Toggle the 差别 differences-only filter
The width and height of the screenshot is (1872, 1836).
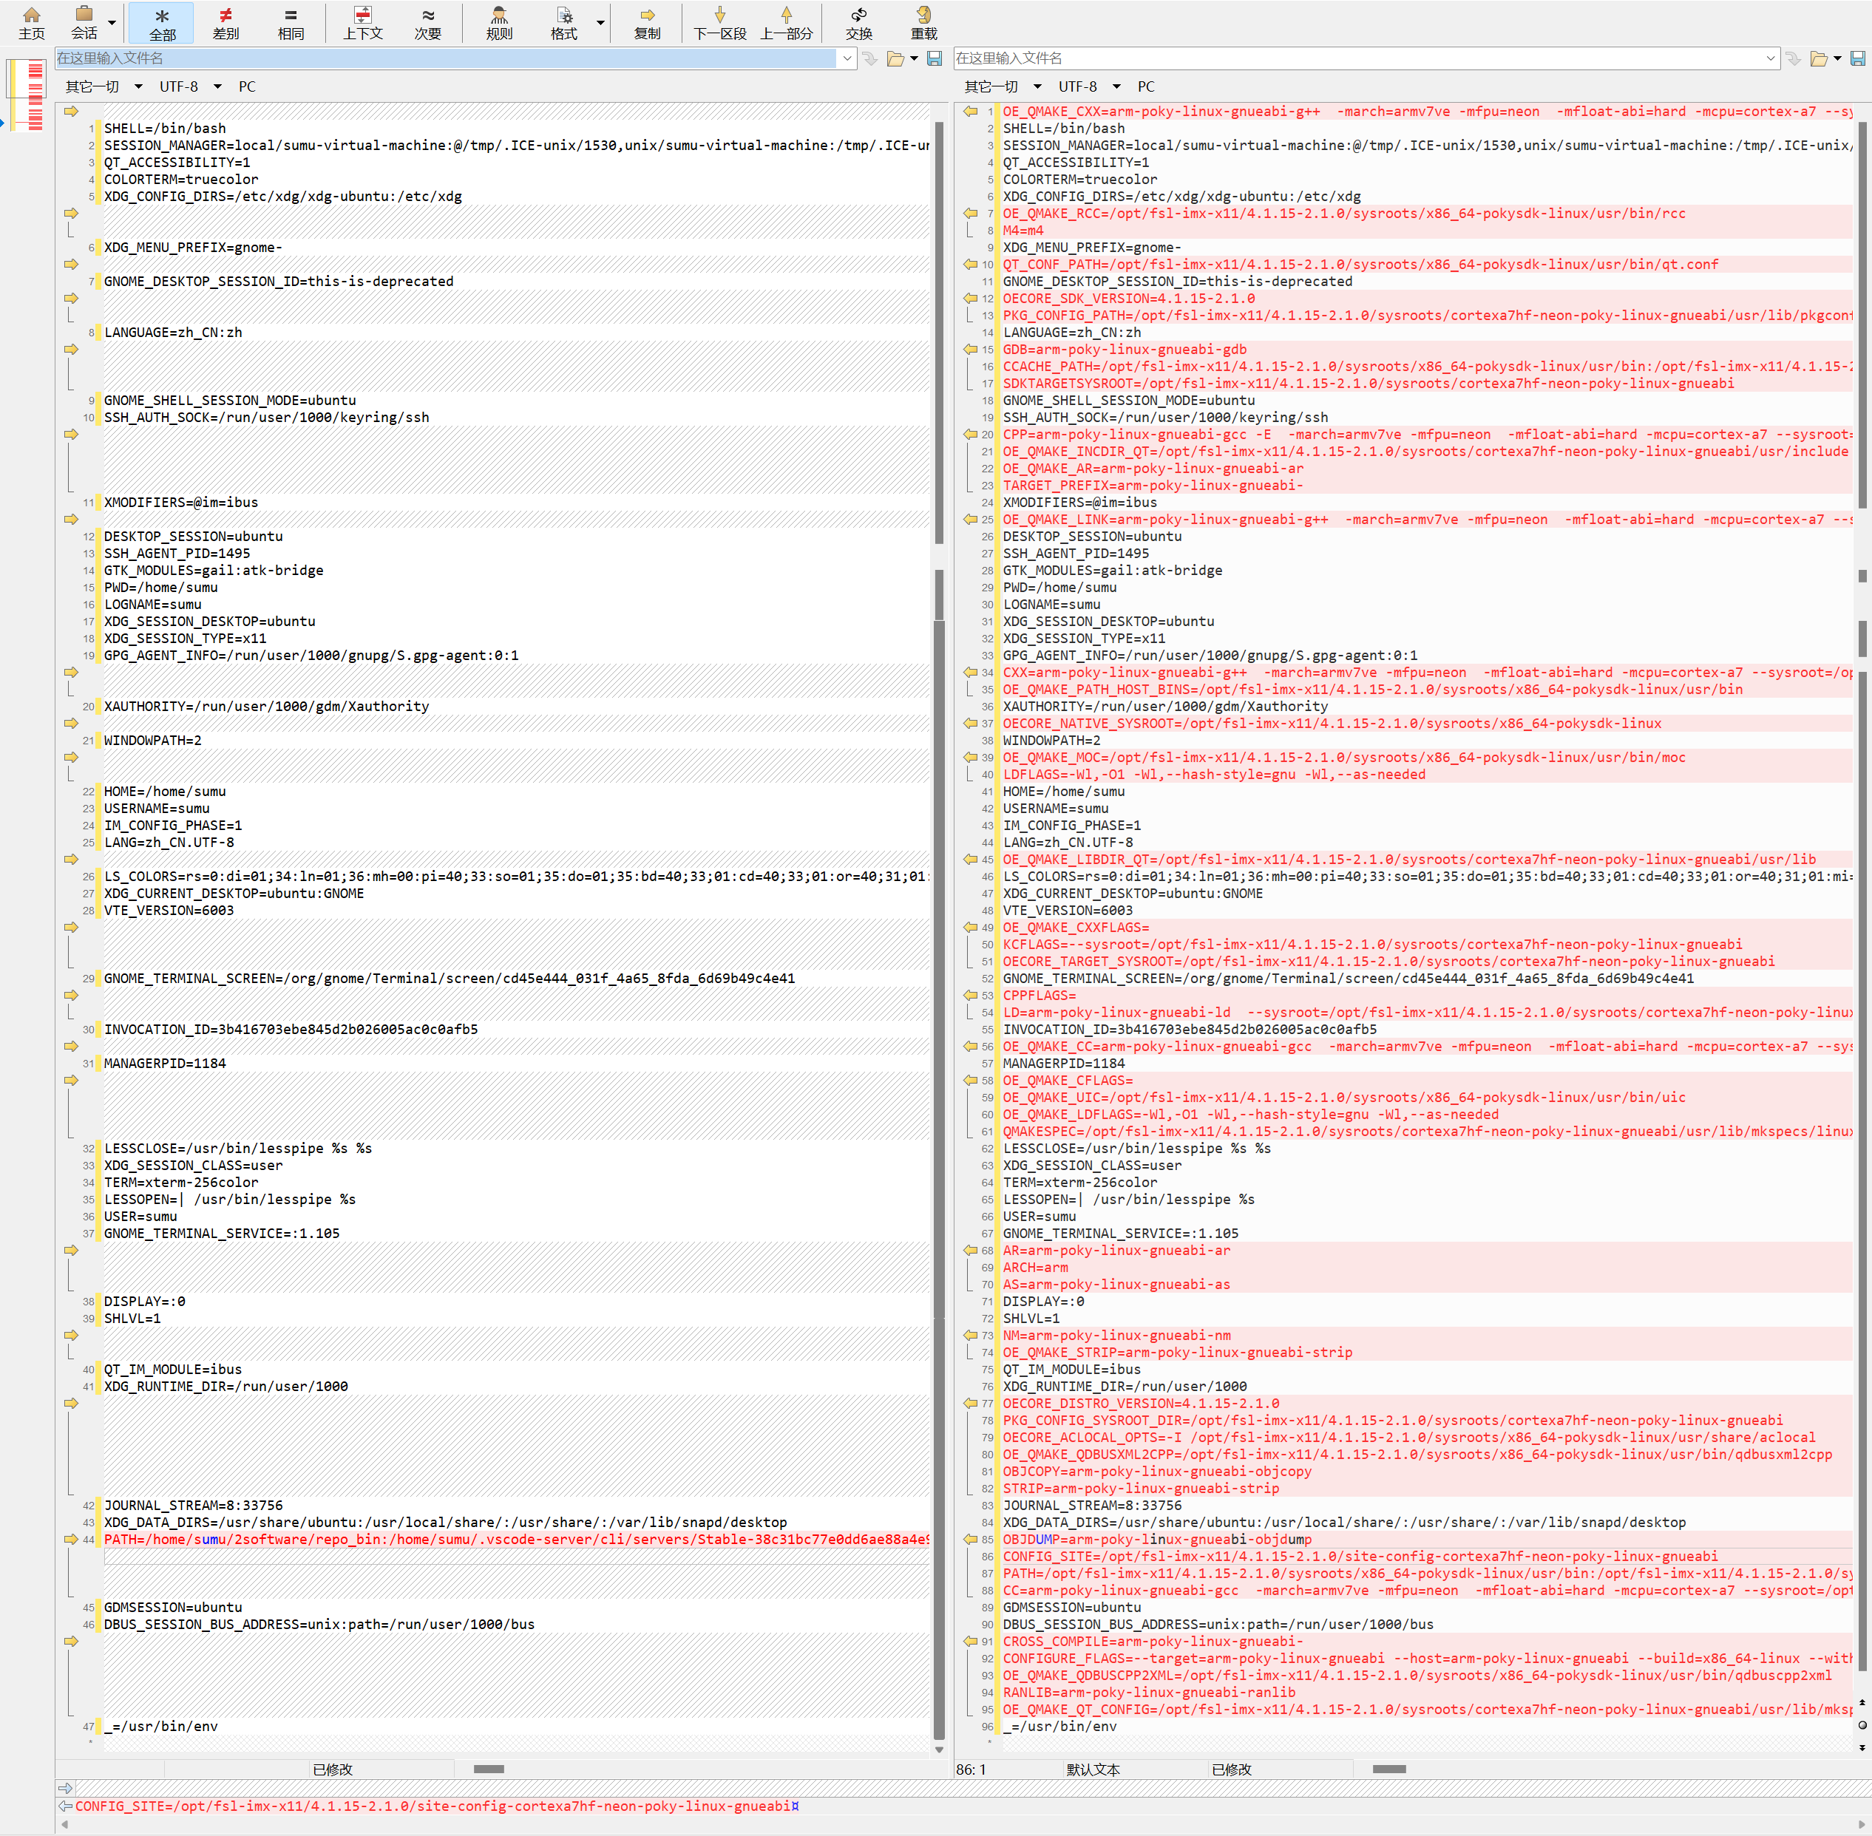coord(225,23)
